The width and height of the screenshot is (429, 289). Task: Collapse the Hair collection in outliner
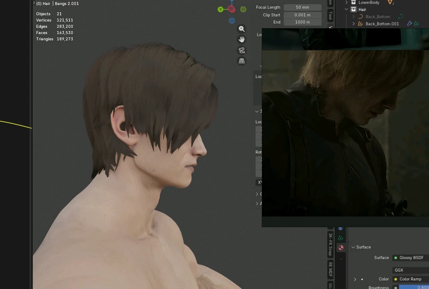pos(347,9)
